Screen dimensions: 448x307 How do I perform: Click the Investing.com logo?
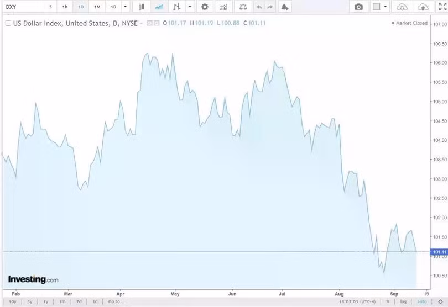pos(33,279)
